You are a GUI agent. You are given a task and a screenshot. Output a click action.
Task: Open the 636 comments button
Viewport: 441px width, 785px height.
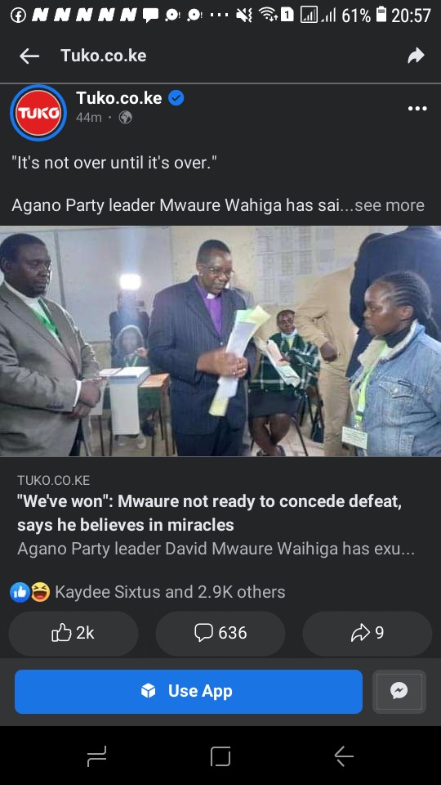pos(220,633)
